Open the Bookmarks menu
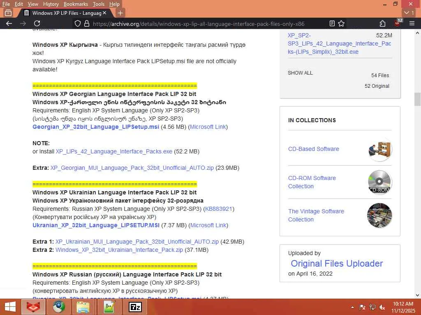The image size is (421, 315). tap(76, 4)
